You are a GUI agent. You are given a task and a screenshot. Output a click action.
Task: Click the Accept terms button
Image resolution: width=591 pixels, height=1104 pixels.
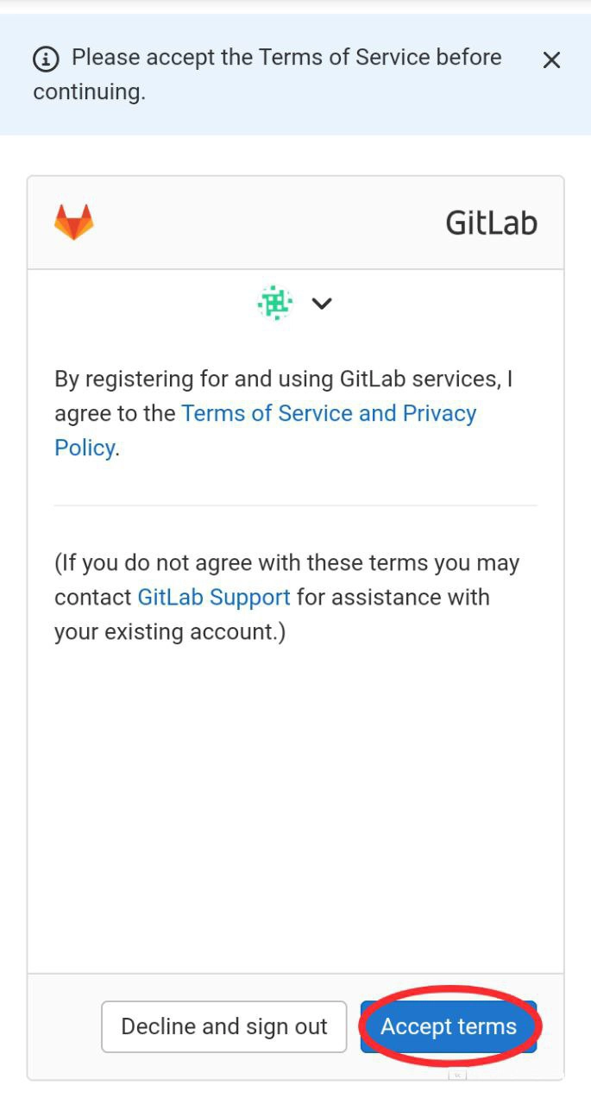click(449, 1026)
